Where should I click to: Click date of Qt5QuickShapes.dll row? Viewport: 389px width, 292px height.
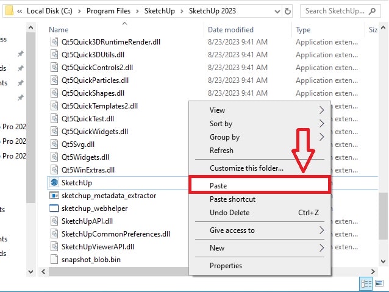(238, 93)
